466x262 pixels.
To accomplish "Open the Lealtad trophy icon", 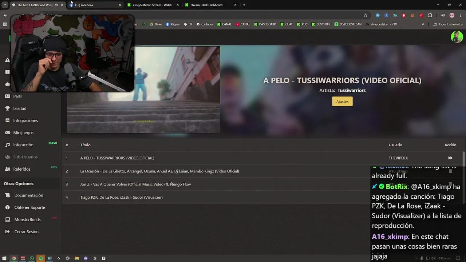I will coord(7,108).
